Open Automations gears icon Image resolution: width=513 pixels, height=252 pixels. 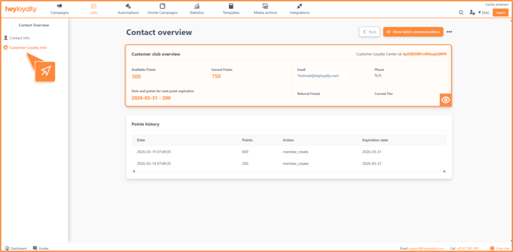click(x=128, y=6)
